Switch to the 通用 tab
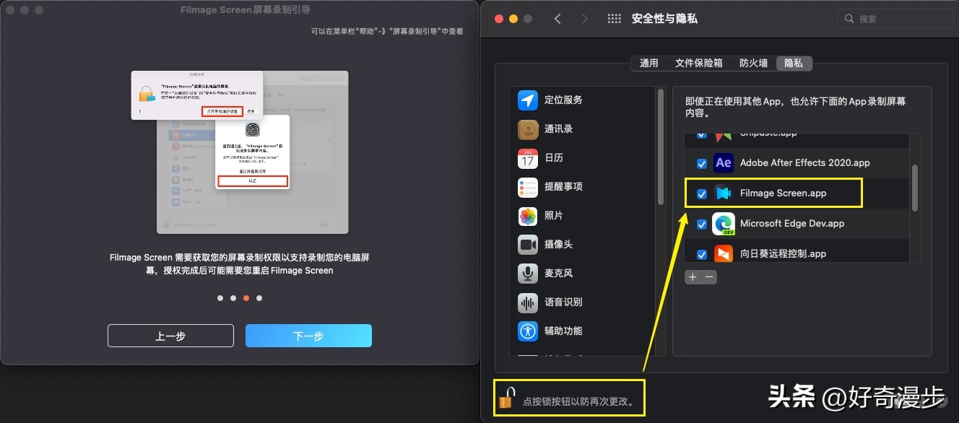The height and width of the screenshot is (423, 959). pos(649,63)
